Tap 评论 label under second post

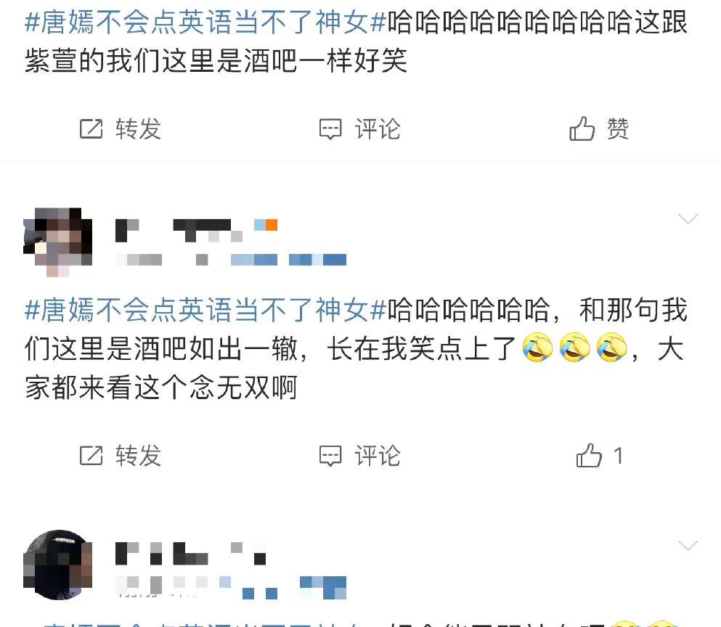click(x=378, y=456)
